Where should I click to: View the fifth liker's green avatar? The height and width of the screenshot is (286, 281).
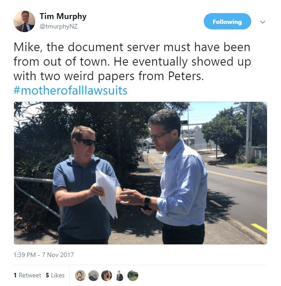133,276
